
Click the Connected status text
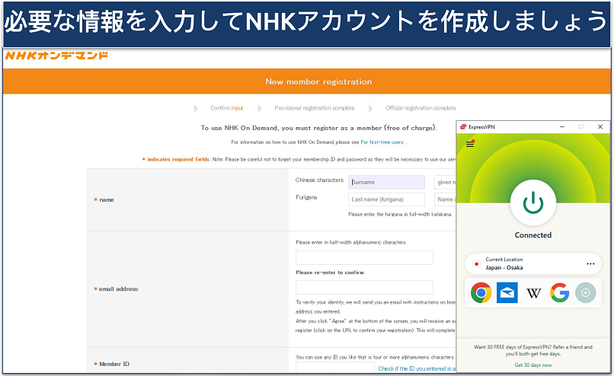point(533,235)
